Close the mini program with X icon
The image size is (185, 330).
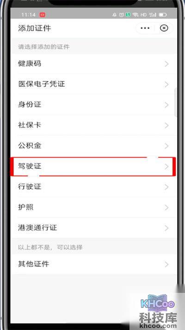[164, 28]
